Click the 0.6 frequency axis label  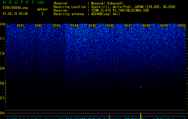(x=2, y=113)
